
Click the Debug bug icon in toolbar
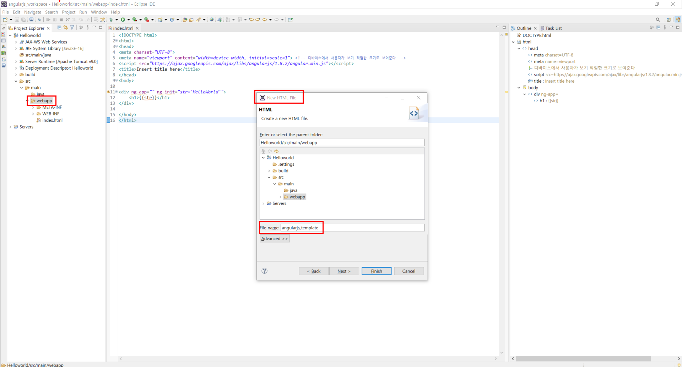(111, 20)
